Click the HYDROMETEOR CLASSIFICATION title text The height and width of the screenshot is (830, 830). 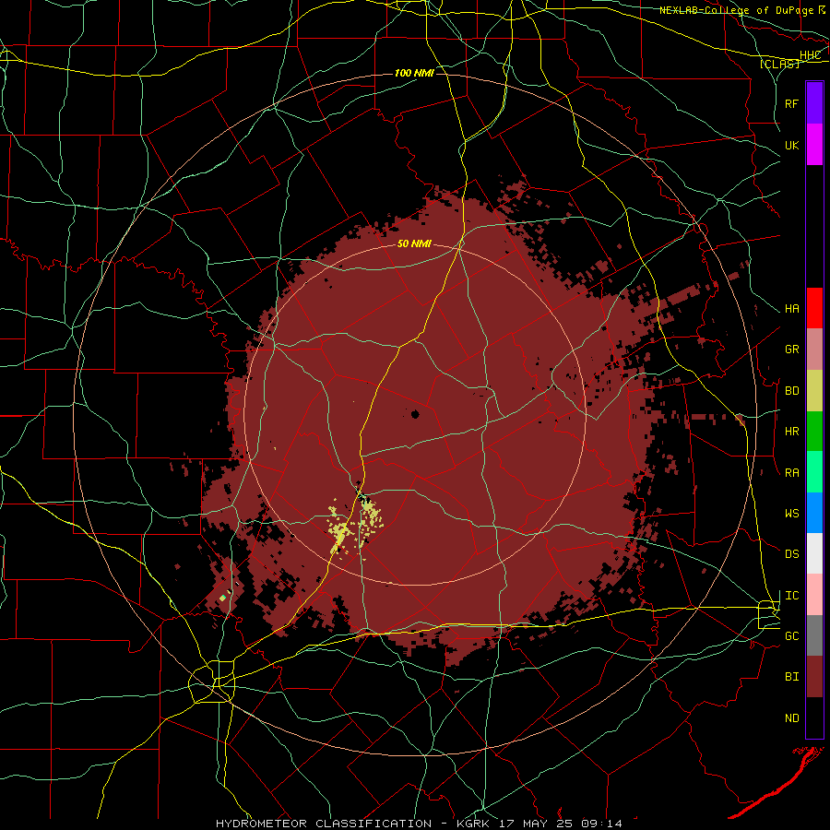click(324, 824)
